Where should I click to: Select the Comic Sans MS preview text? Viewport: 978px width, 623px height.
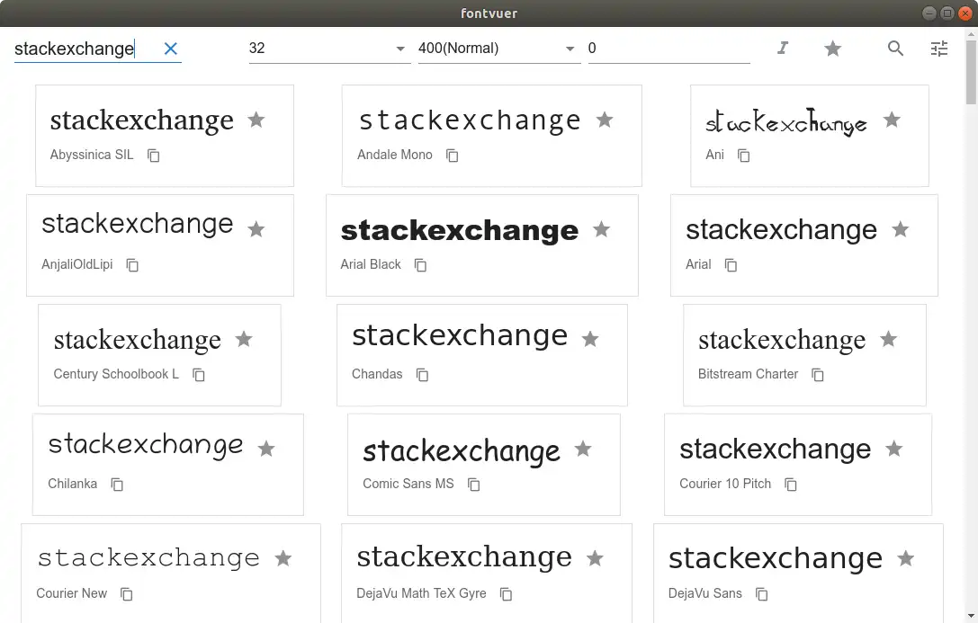(462, 450)
